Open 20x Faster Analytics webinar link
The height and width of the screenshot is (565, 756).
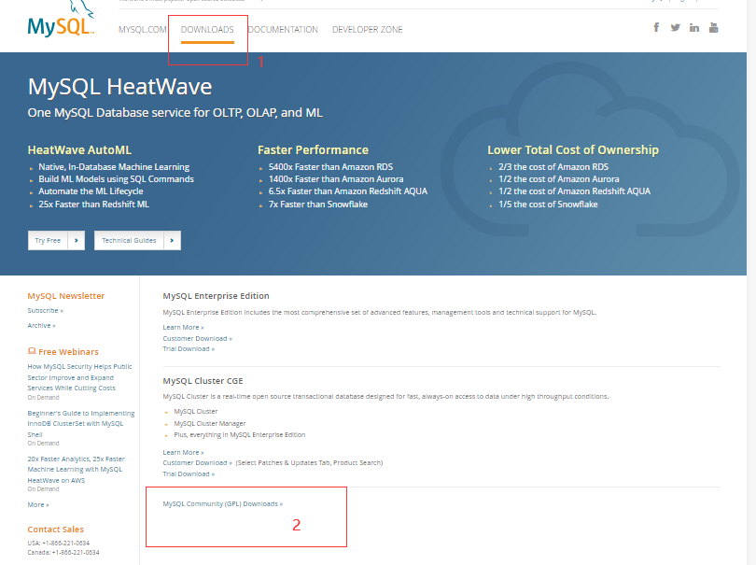77,470
